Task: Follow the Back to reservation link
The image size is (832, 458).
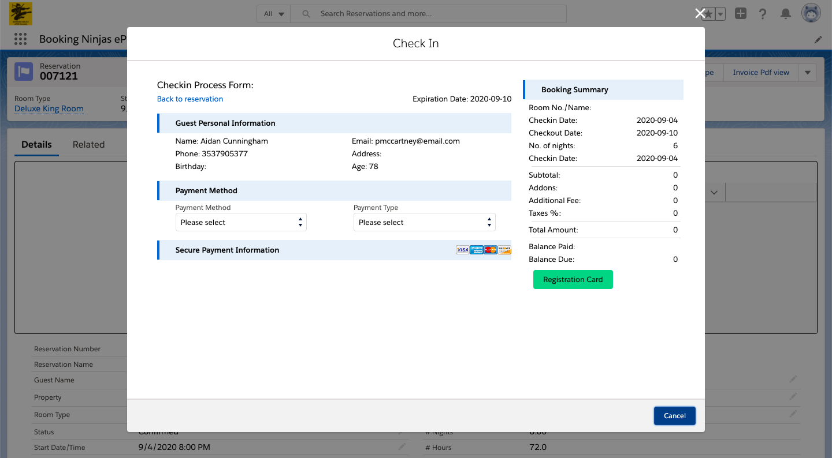Action: coord(190,99)
